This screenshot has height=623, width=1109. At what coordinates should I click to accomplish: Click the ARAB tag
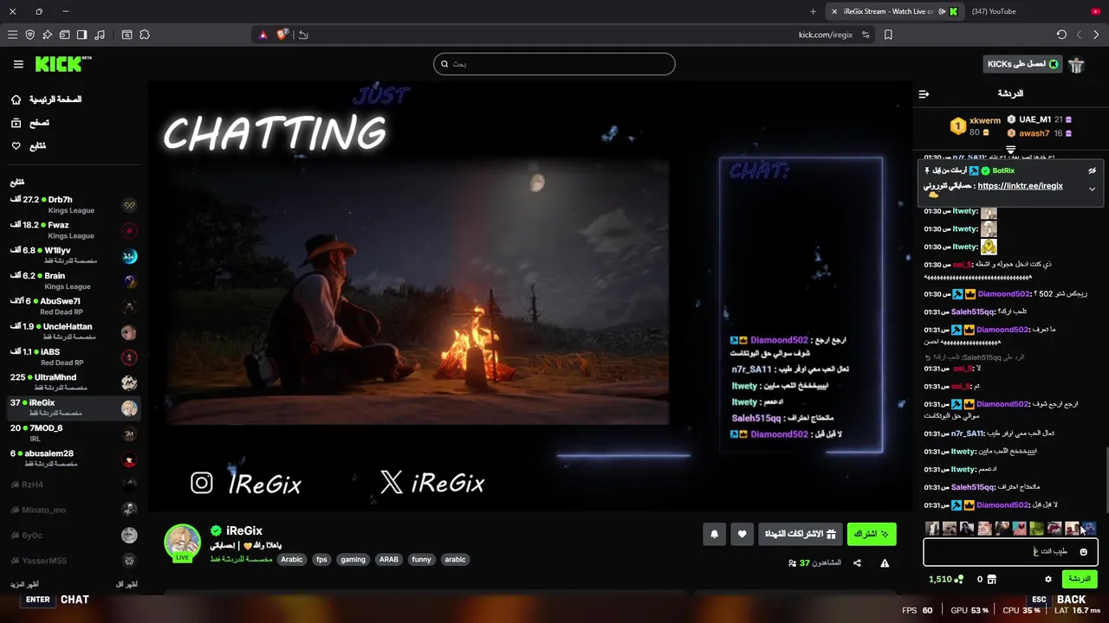pos(389,560)
